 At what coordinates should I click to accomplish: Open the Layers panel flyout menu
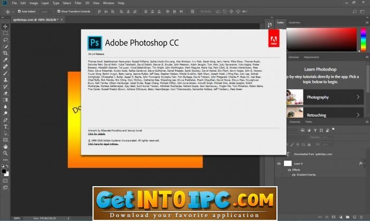pyautogui.click(x=367, y=122)
